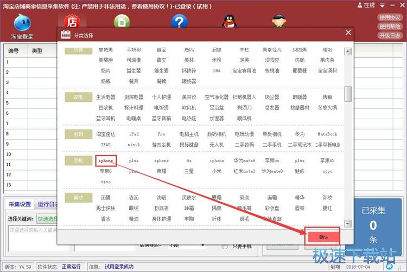Image resolution: width=407 pixels, height=272 pixels.
Task: Select the 数码相机 category item
Action: click(x=217, y=134)
